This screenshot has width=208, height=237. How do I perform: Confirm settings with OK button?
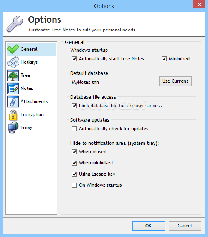click(x=149, y=226)
